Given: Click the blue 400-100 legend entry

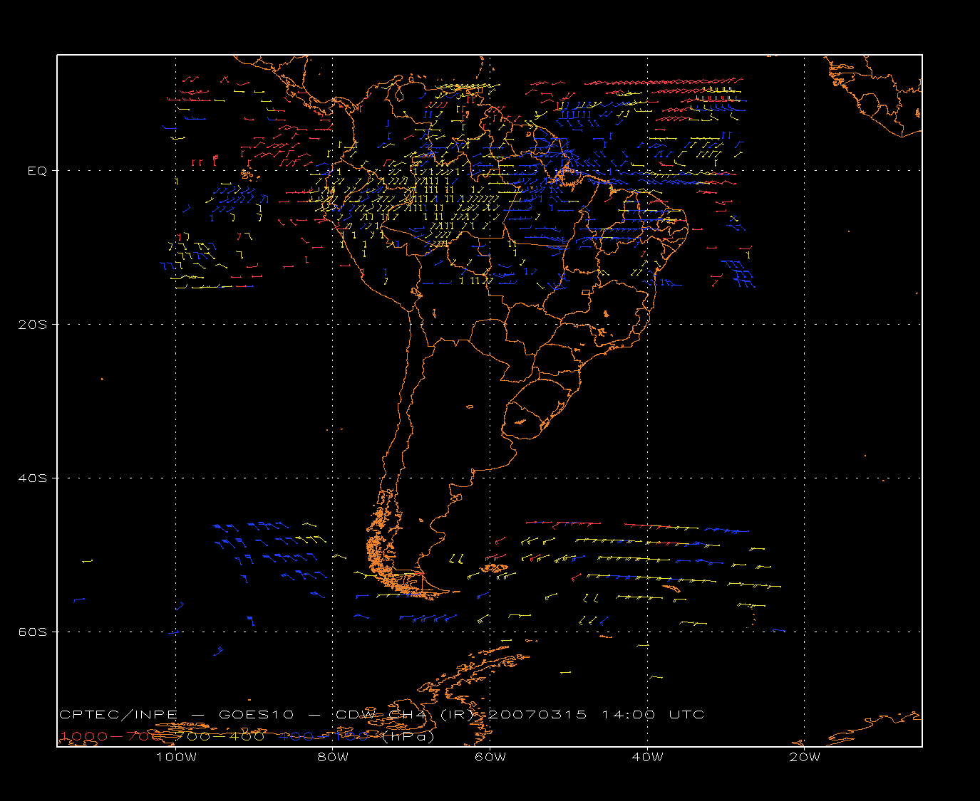Looking at the screenshot, I should coord(324,736).
